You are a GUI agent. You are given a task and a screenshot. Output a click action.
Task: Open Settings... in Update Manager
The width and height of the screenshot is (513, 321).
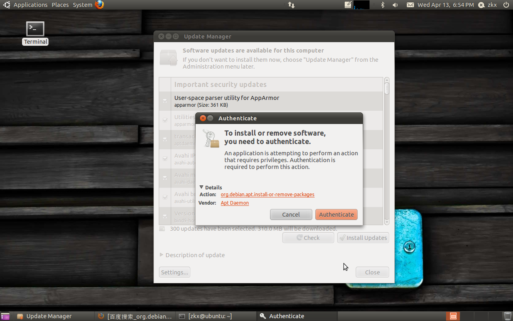[174, 272]
